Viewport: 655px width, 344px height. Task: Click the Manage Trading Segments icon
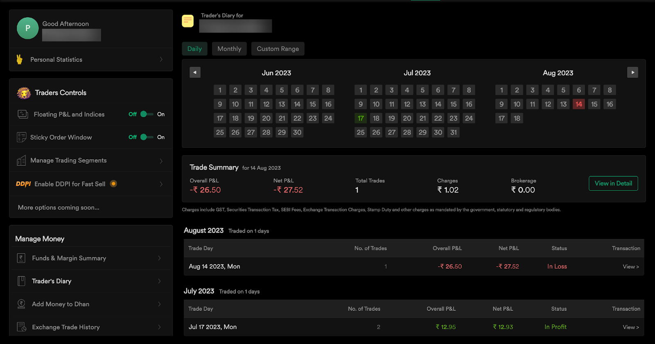(x=21, y=161)
